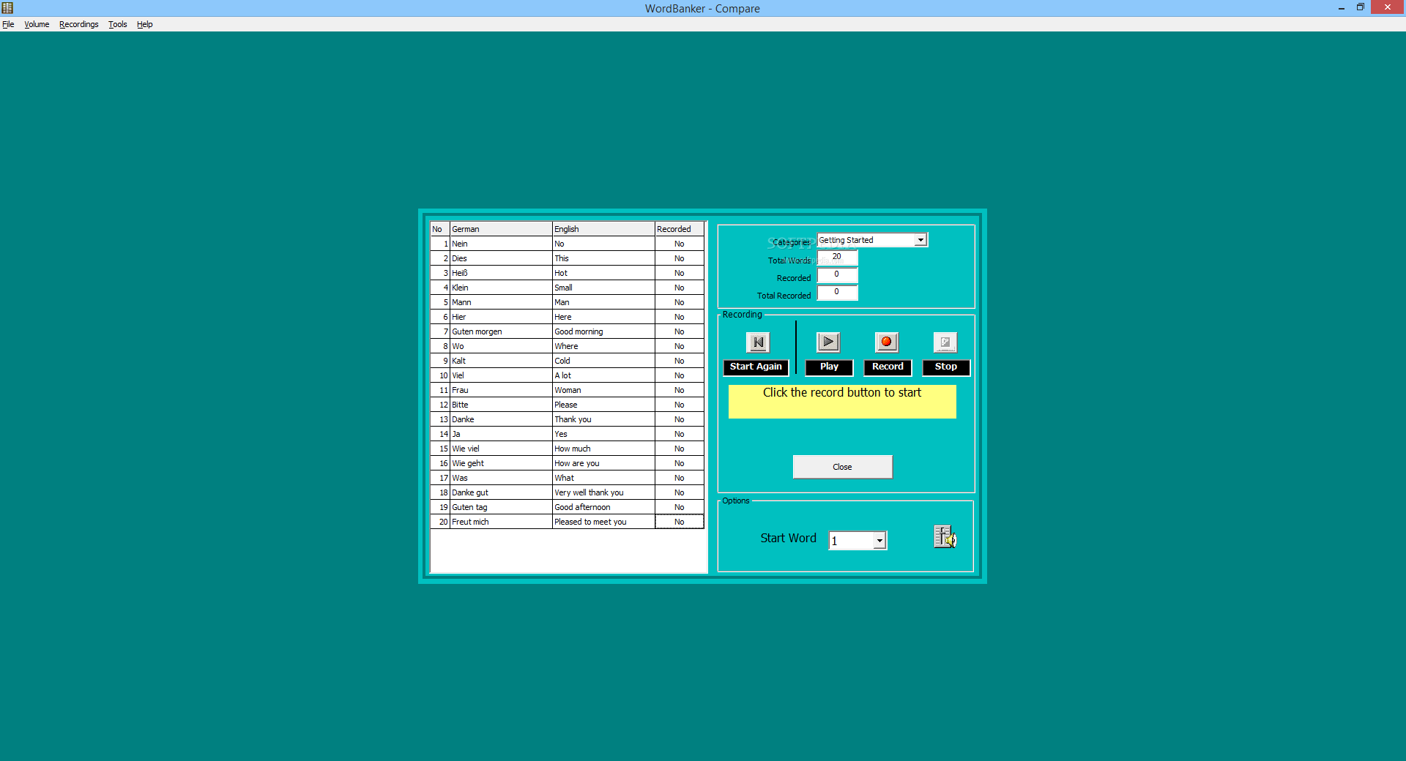The height and width of the screenshot is (761, 1406).
Task: Click the Recorded count field
Action: 837,275
